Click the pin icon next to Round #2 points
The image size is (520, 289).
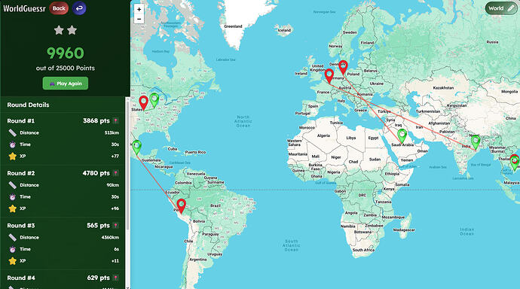pos(116,173)
